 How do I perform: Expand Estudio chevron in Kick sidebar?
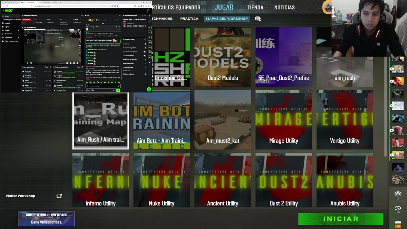point(19,30)
